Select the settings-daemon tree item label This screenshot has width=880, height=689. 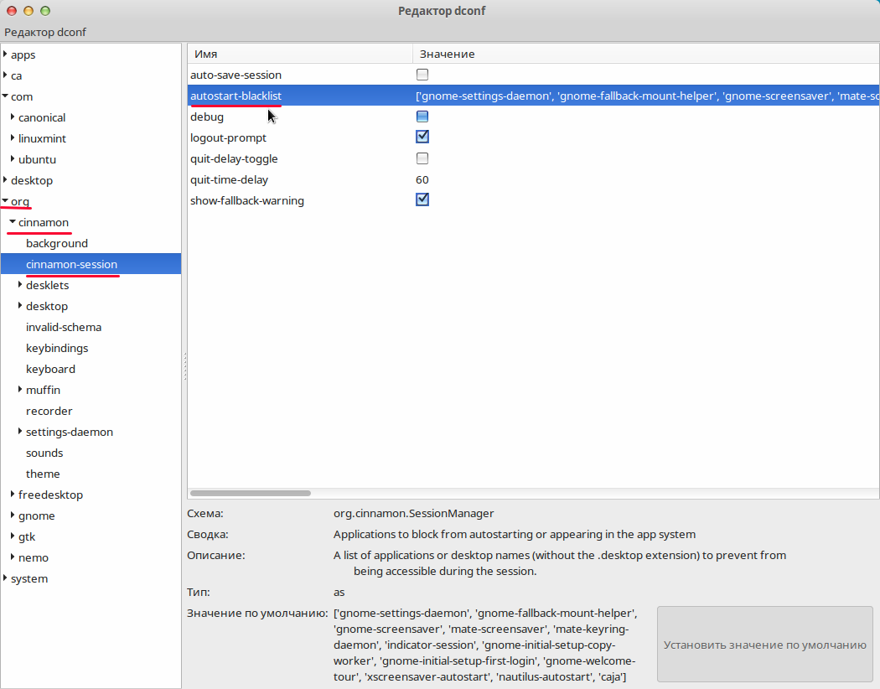point(69,432)
